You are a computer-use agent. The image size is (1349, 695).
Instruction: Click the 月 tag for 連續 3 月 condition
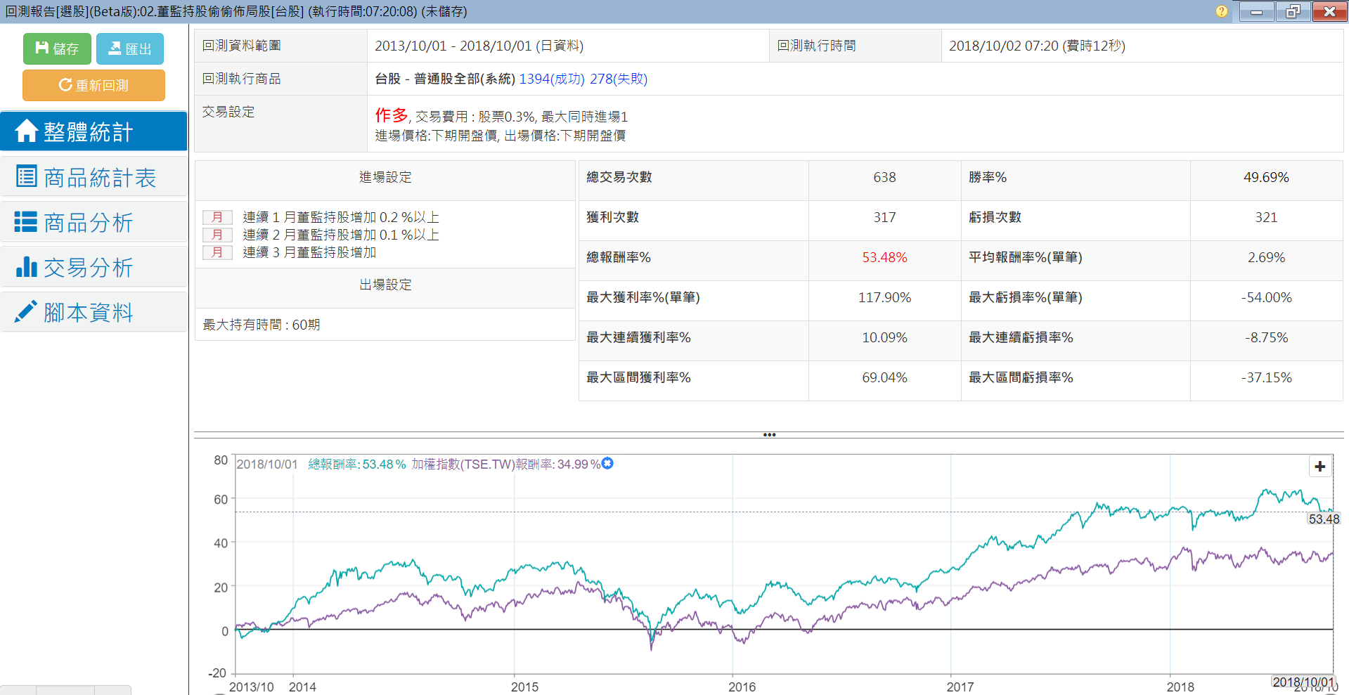click(x=217, y=252)
